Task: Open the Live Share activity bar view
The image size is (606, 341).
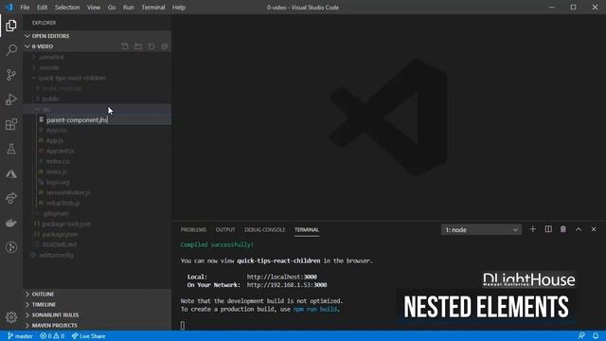Action: pos(11,198)
